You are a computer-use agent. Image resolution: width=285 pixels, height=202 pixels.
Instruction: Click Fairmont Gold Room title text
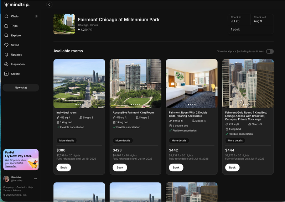pos(246,116)
